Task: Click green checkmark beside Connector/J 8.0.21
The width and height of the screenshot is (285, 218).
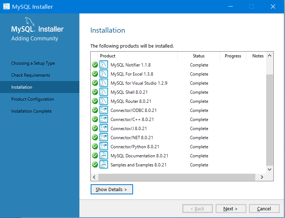Action: coord(95,129)
